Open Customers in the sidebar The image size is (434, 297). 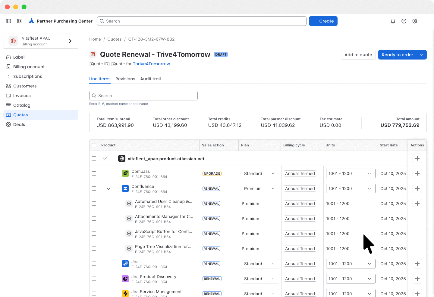click(x=41, y=86)
